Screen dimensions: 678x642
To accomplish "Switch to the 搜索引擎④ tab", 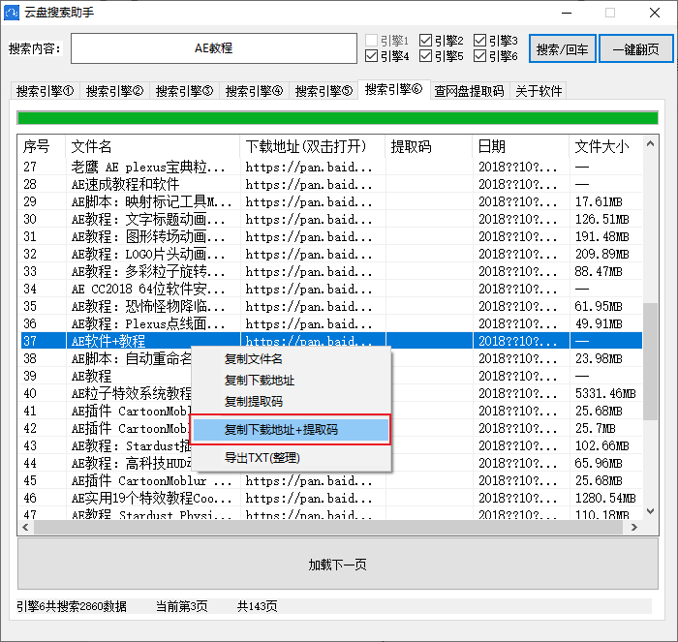I will coord(254,91).
